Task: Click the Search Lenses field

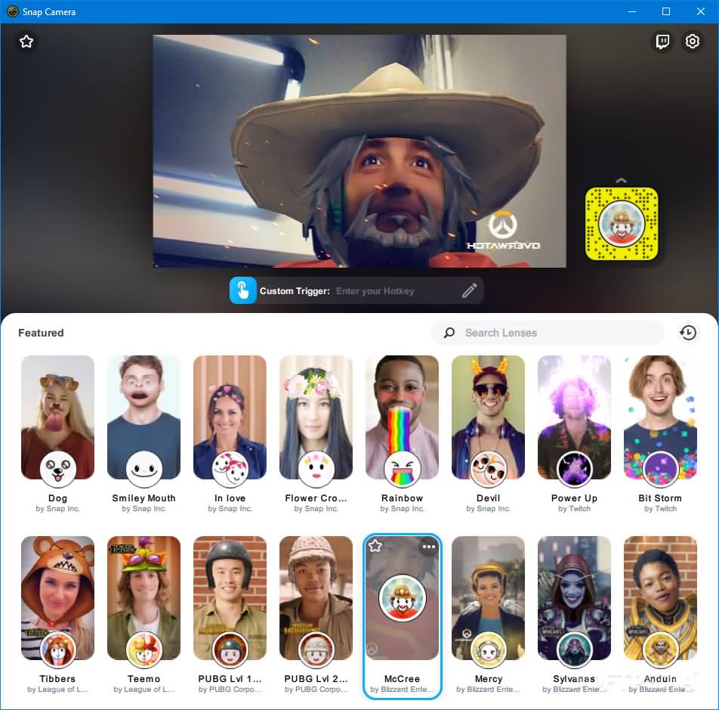Action: click(548, 333)
